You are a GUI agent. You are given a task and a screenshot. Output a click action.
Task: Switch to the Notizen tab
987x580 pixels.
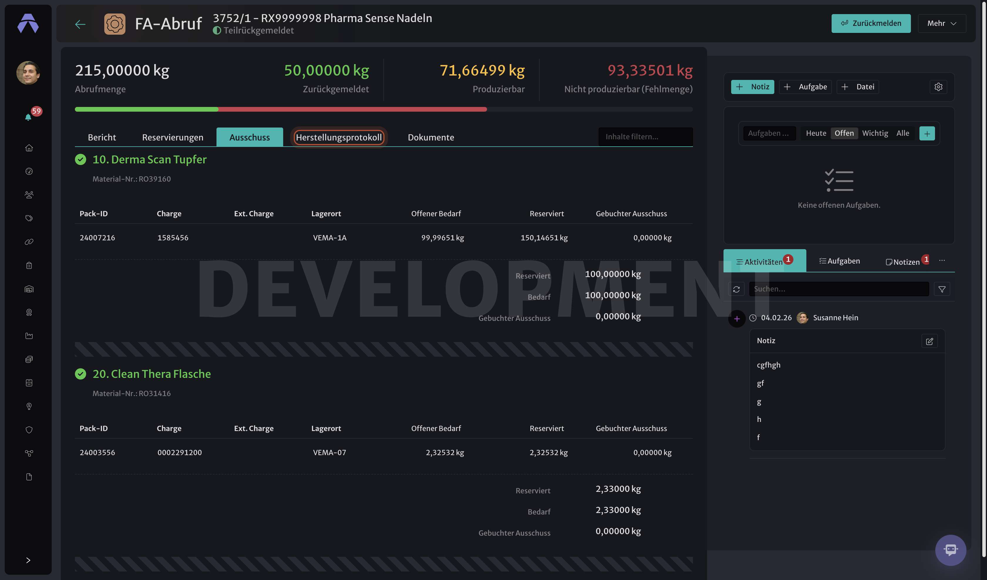coord(907,261)
